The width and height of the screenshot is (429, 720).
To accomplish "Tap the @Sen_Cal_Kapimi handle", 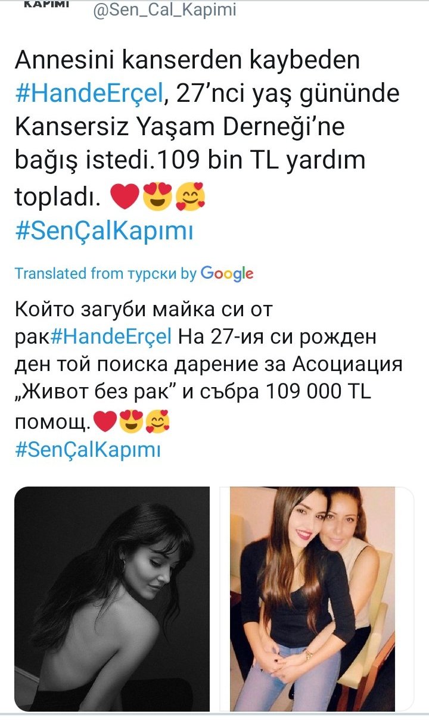I will click(x=164, y=10).
